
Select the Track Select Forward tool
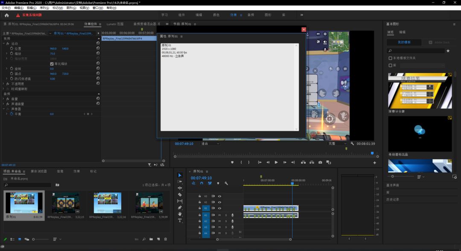point(180,182)
